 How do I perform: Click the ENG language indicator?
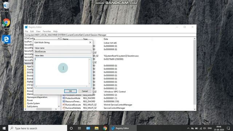[210, 128]
